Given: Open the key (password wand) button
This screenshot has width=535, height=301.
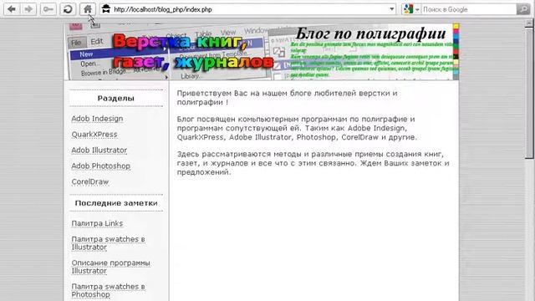Looking at the screenshot, I should click(x=48, y=9).
